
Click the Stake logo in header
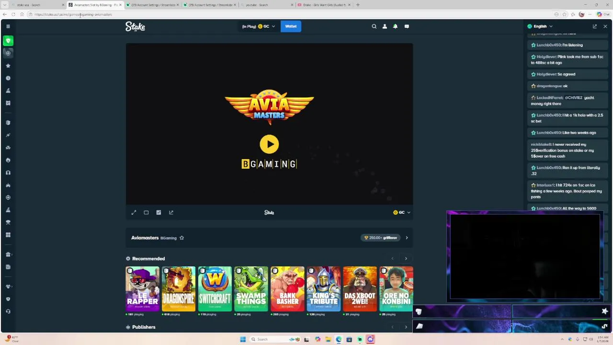click(135, 26)
